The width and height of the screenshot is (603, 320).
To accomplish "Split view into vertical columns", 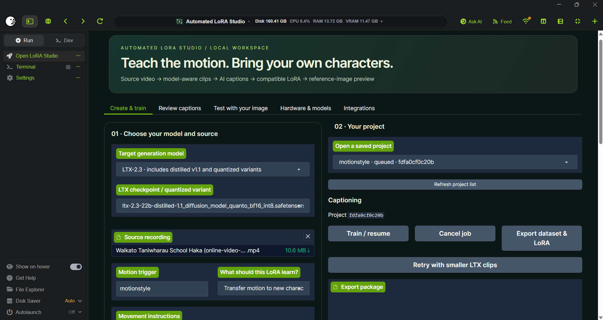I will point(543,21).
